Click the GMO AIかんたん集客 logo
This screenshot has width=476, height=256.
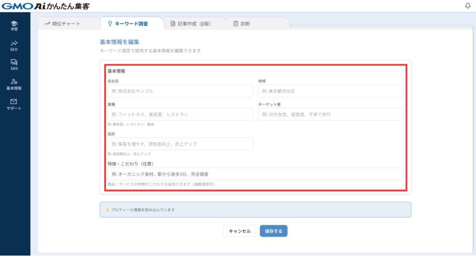(46, 6)
